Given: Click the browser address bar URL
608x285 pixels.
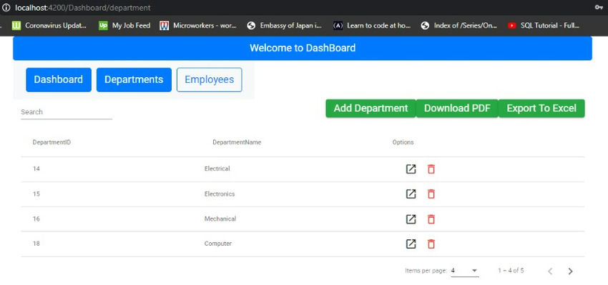Looking at the screenshot, I should point(82,8).
